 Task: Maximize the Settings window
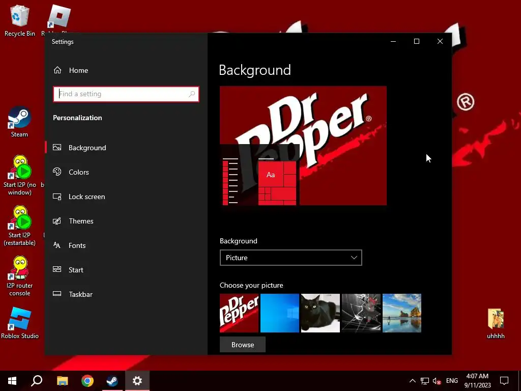(x=417, y=41)
